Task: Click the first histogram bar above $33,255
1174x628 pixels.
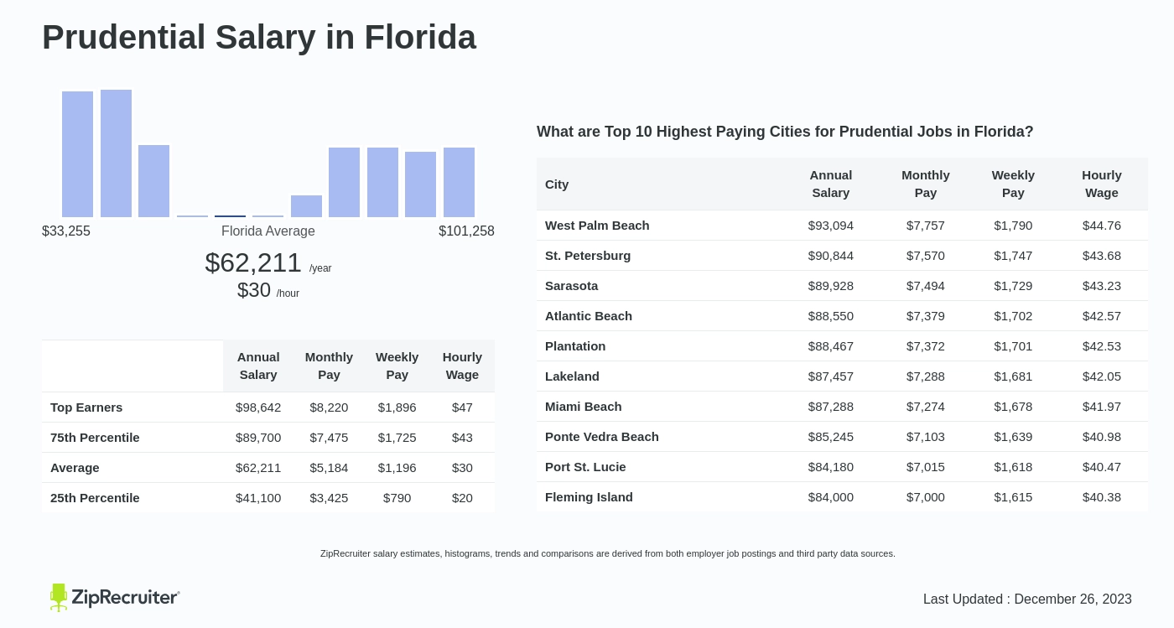Action: (77, 154)
